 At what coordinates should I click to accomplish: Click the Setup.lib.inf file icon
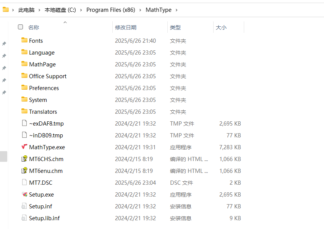(x=24, y=218)
